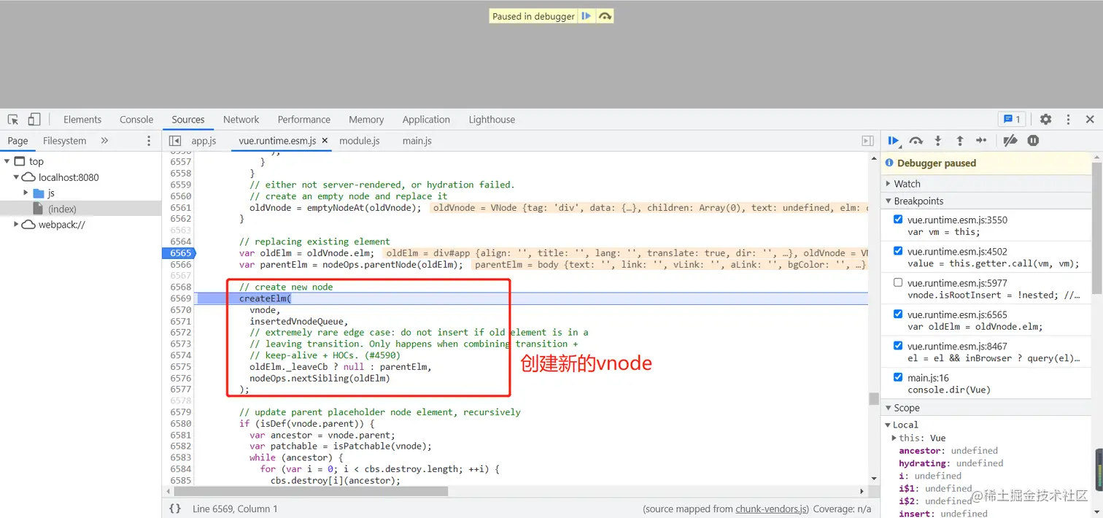Viewport: 1103px width, 518px height.
Task: Click the line number 6569 gutter
Action: click(180, 298)
